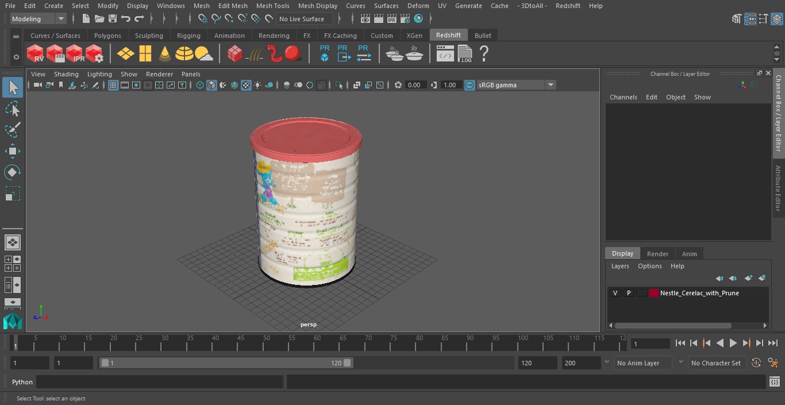Click Python label to switch command language
This screenshot has width=785, height=405.
pos(22,382)
